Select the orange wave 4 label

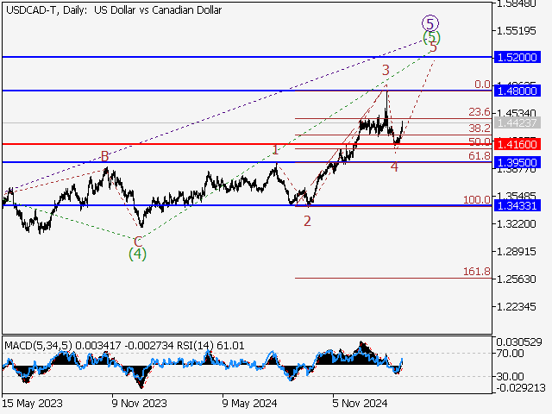click(x=394, y=166)
